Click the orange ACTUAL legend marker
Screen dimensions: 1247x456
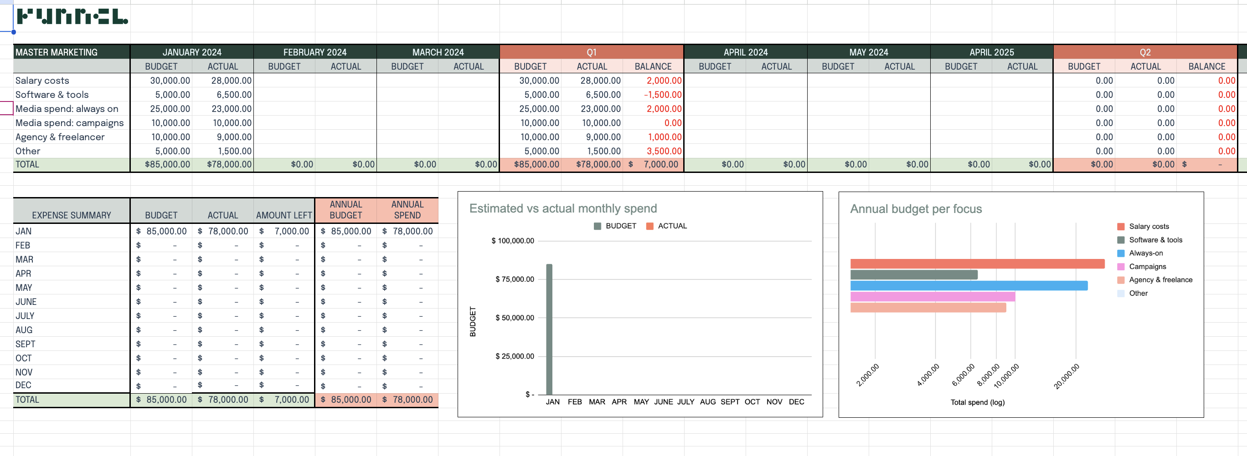coord(649,226)
